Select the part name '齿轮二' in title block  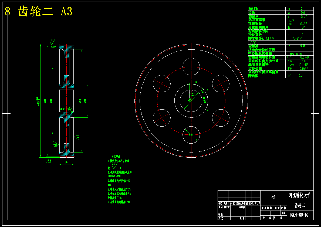pyautogui.click(x=300, y=205)
